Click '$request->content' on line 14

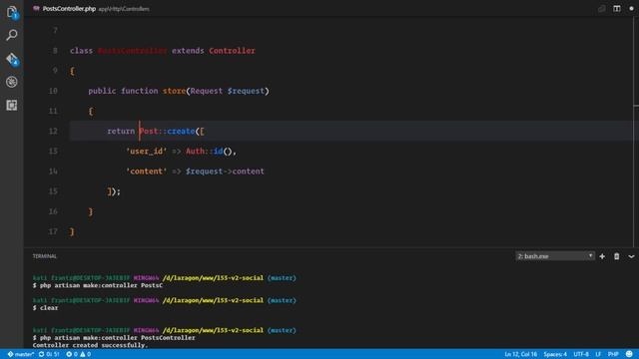(x=225, y=172)
